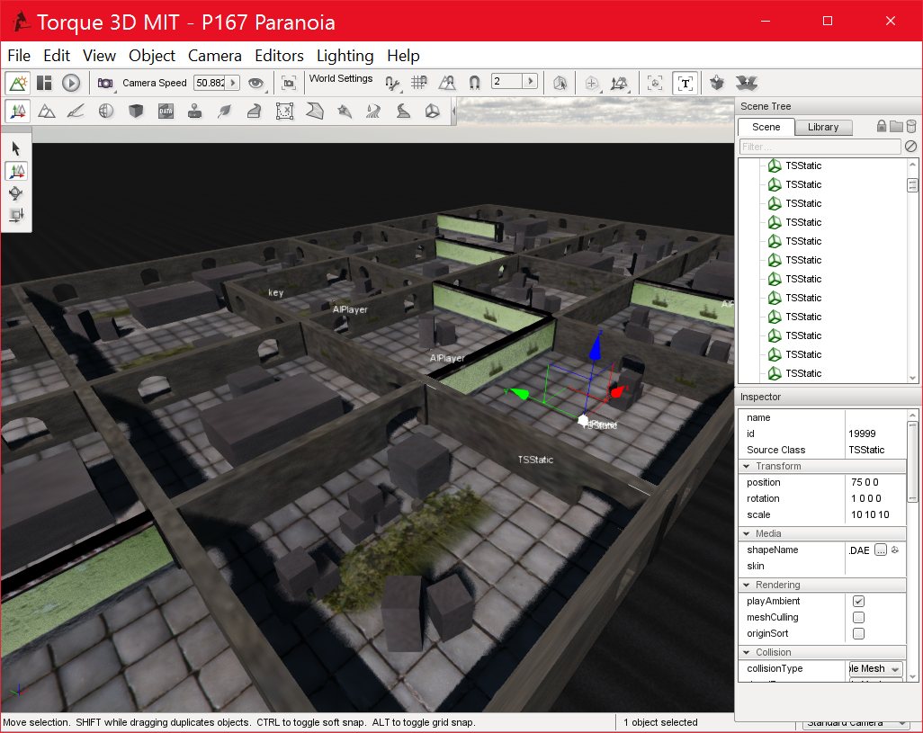Click the shapeName browse button
The width and height of the screenshot is (923, 733).
882,551
